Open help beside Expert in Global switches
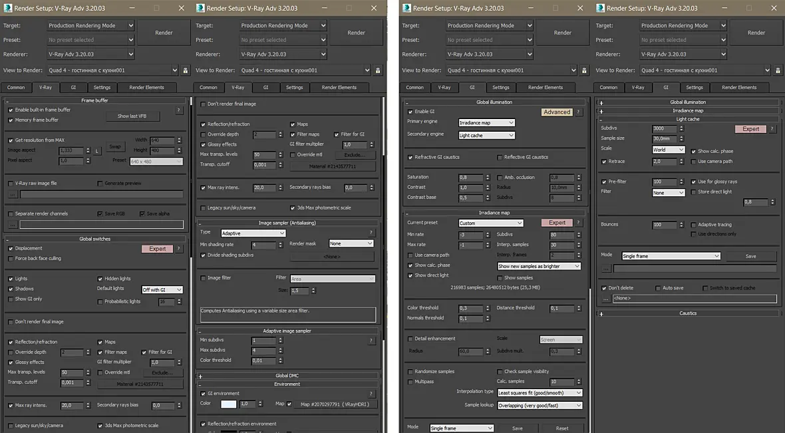Screen dimensions: 785x433 tap(179, 249)
